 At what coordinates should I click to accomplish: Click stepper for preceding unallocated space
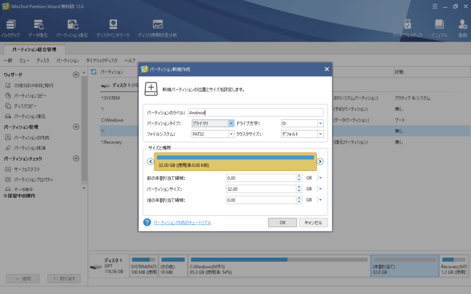299,178
